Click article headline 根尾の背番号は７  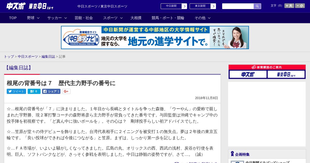tap(61, 83)
